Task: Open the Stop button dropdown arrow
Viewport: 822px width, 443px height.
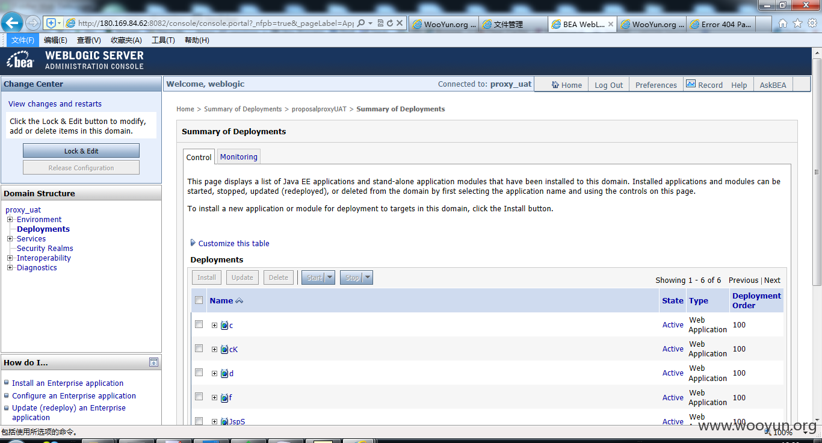Action: pos(368,277)
